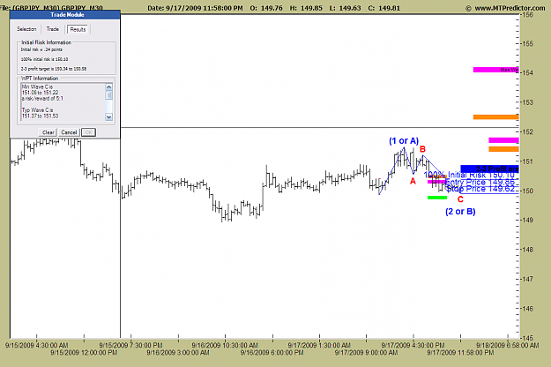Click the 9/17/2009 11:58:00 PM time label

click(460, 353)
